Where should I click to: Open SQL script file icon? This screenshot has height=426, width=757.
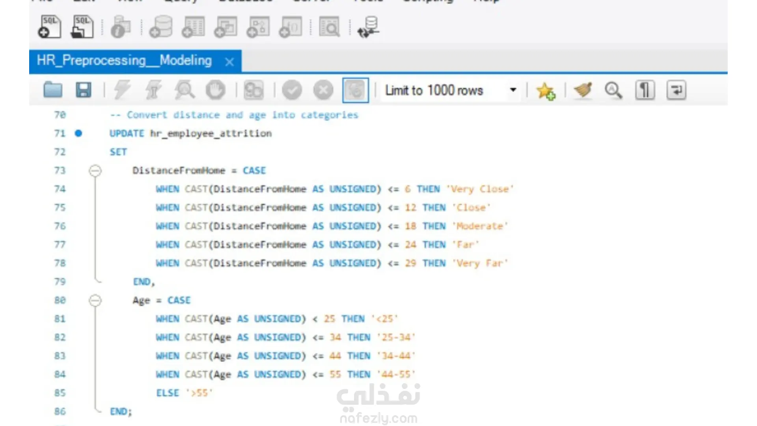[x=82, y=27]
